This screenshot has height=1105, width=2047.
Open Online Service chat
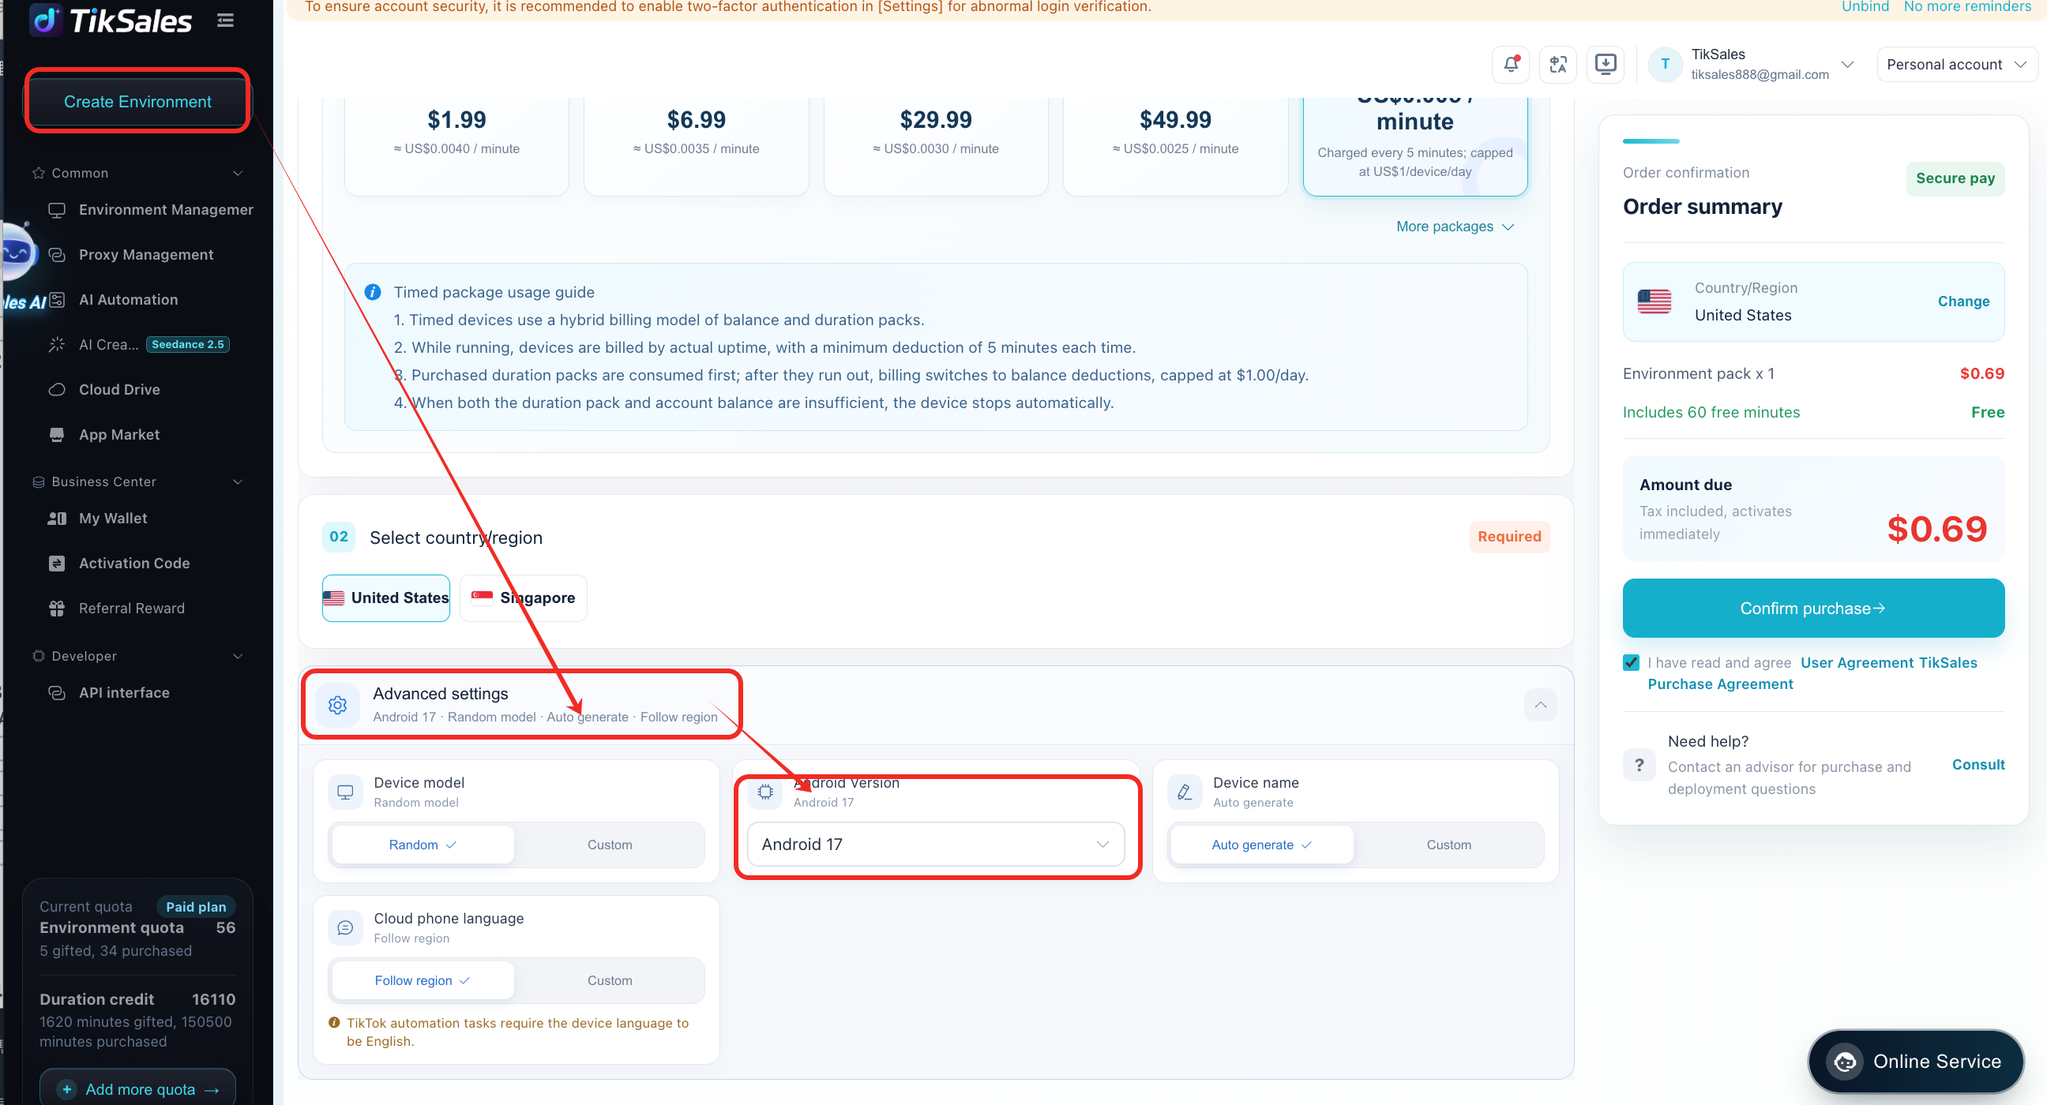(1915, 1062)
